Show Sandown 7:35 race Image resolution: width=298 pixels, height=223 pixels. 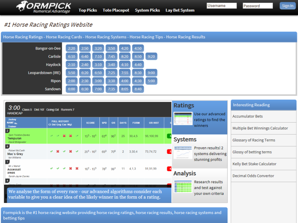pyautogui.click(x=111, y=89)
